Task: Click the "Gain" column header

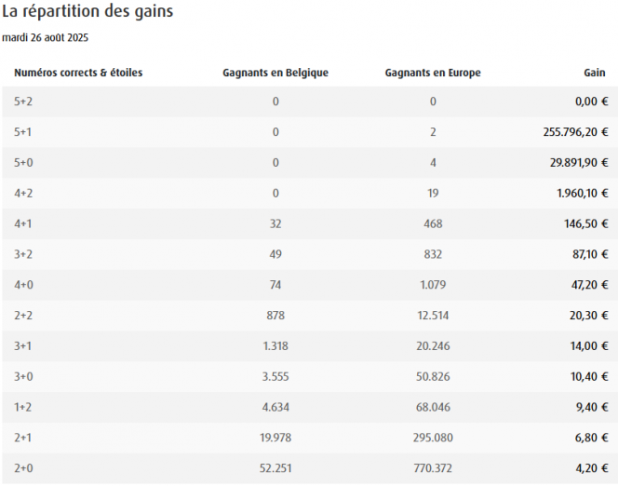Action: click(x=594, y=73)
